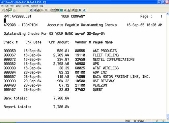Click the Accounts Payable Outstanding Checks title

pos(82,25)
